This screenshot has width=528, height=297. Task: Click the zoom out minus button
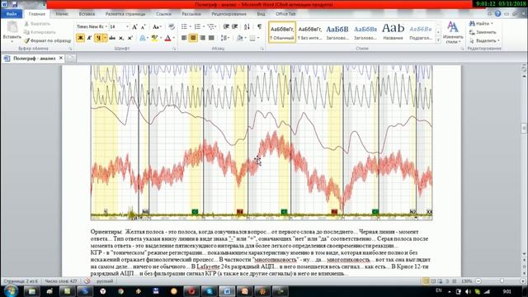pyautogui.click(x=478, y=280)
